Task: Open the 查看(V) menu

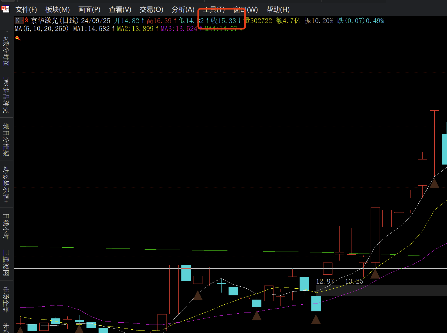Action: [120, 10]
